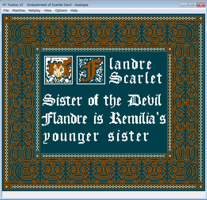
Task: Close the Nestopia window
Action: coord(201,5)
